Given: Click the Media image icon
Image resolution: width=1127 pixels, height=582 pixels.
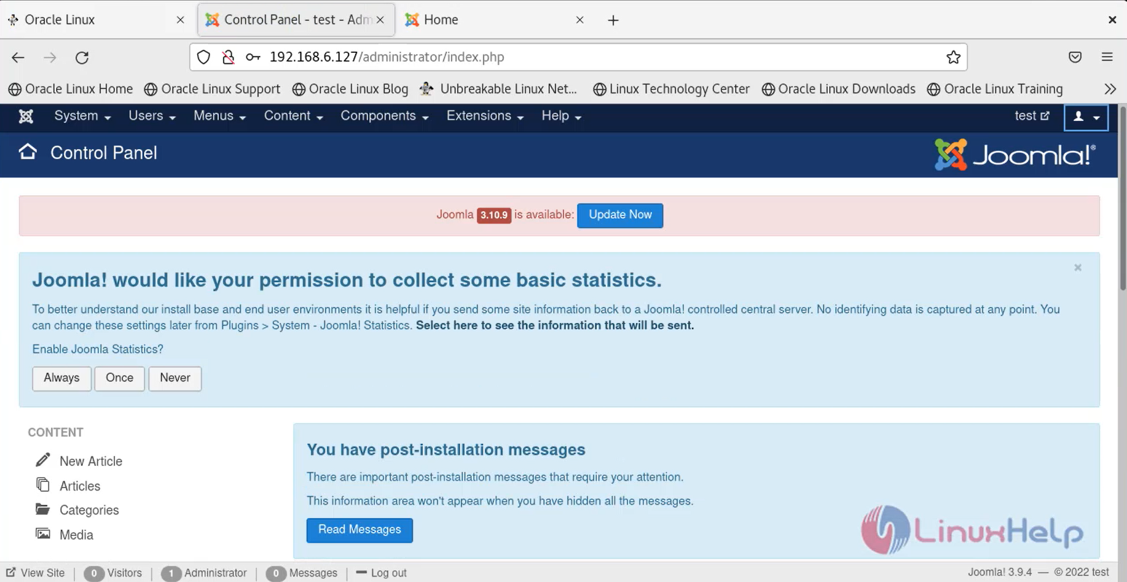Looking at the screenshot, I should tap(42, 533).
